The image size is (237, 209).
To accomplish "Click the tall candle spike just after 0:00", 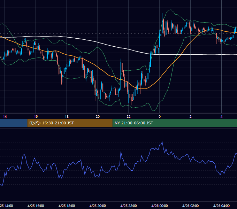I will pyautogui.click(x=162, y=23).
